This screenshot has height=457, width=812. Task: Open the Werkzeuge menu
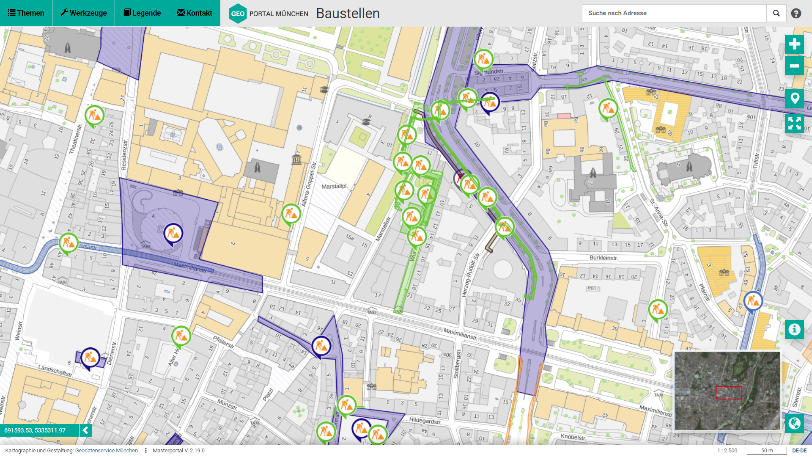click(x=84, y=13)
